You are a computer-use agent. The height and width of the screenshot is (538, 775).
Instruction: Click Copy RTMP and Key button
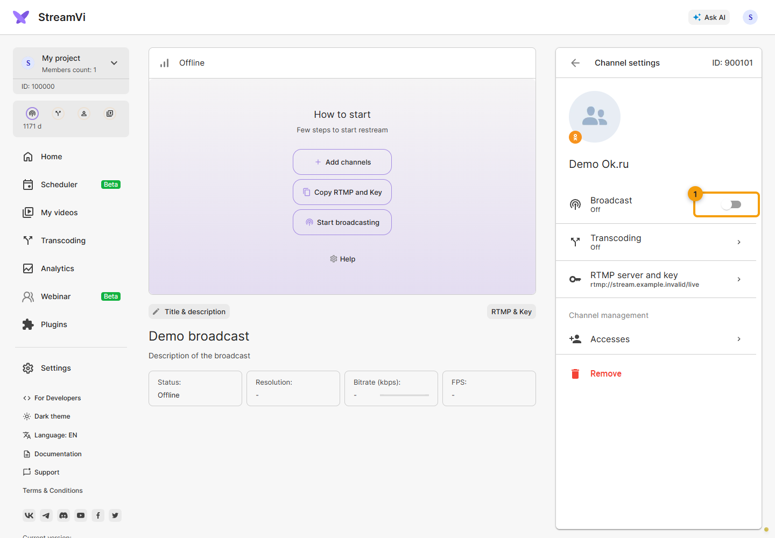point(342,192)
